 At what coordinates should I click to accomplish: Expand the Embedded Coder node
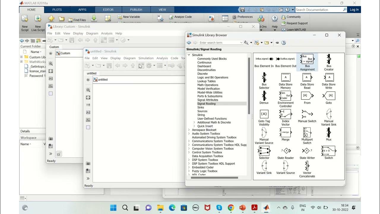(189, 167)
